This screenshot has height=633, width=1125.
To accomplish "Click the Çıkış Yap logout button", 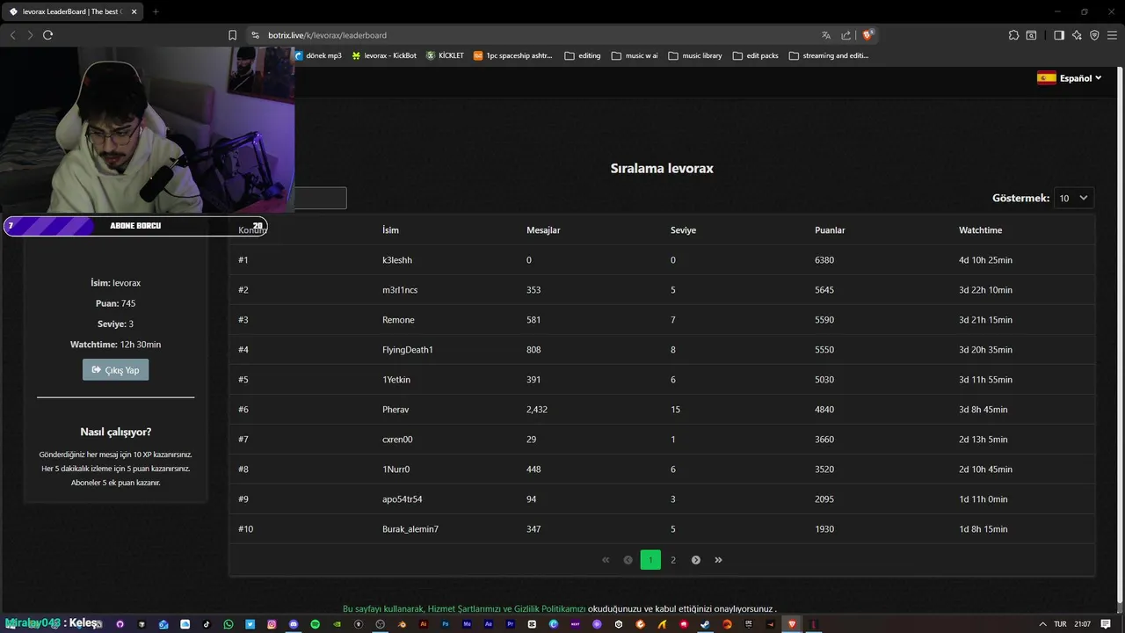I will [116, 370].
